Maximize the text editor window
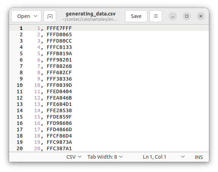Screen dimensions: 218x172 [x=187, y=16]
